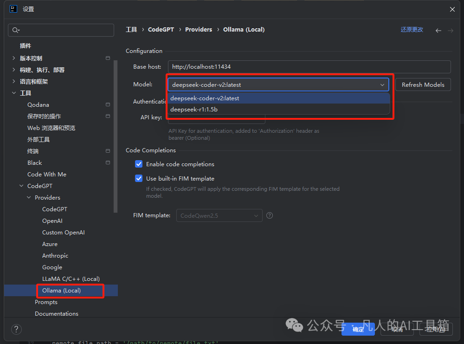Click the project-level icon beside 终端
Viewport: 464px width, 344px height.
(108, 151)
